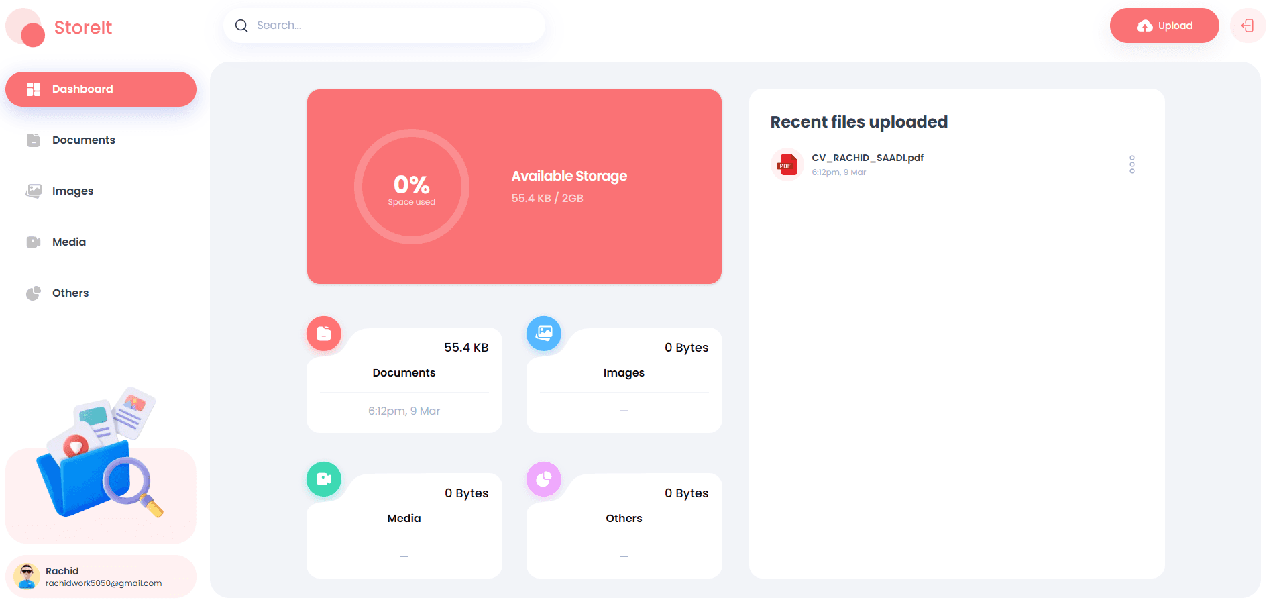1271x602 pixels.
Task: Focus the Search input field
Action: [x=396, y=26]
